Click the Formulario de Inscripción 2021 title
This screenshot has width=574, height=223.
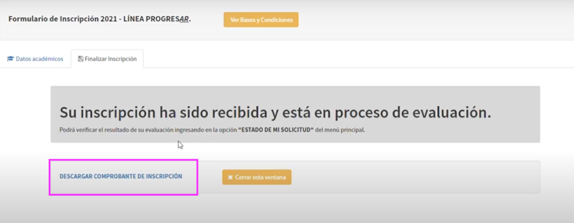(x=100, y=19)
